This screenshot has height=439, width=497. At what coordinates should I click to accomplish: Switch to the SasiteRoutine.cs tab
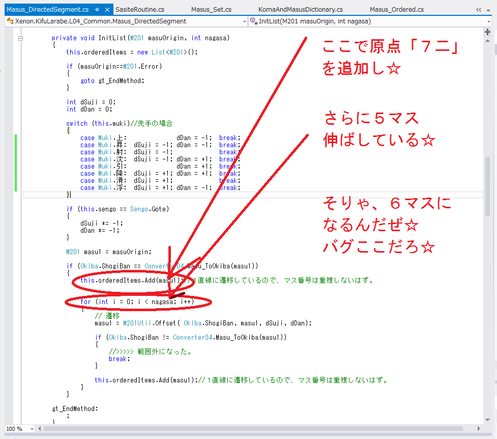140,10
